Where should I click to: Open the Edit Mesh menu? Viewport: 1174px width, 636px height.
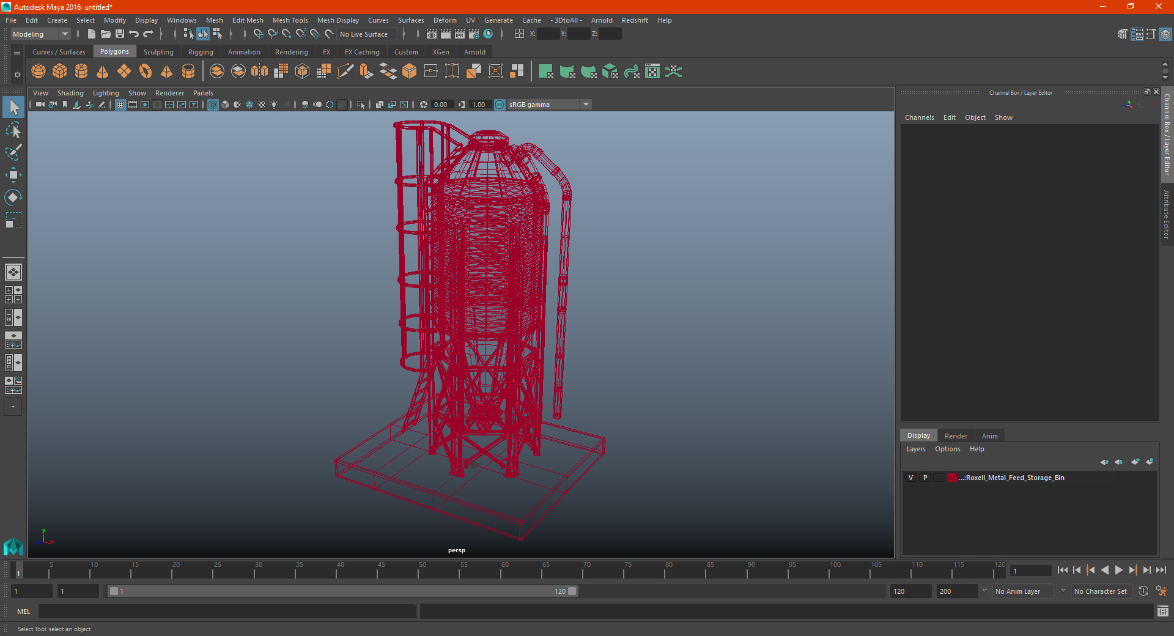tap(248, 20)
